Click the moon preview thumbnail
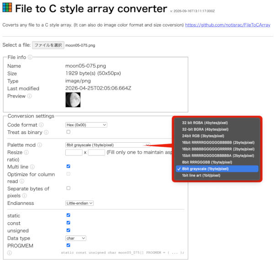The width and height of the screenshot is (274, 263). (73, 100)
